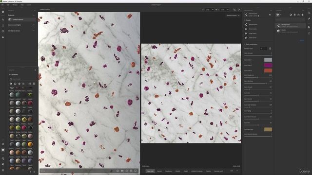312x175 pixels.
Task: Toggle the fourth asset filter icon
Action: pos(23,84)
